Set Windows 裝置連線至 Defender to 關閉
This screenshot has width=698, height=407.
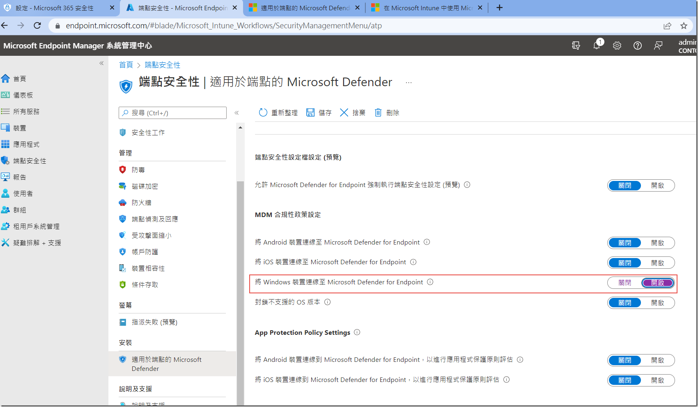click(625, 283)
